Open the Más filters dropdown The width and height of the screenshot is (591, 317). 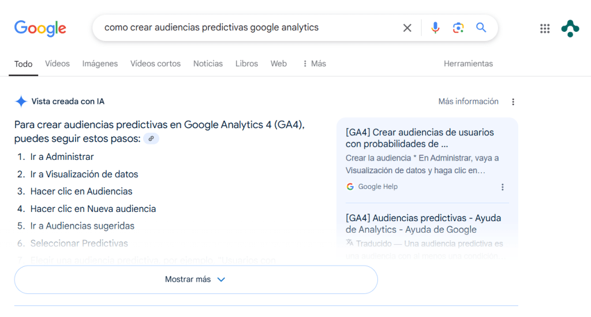pyautogui.click(x=315, y=64)
